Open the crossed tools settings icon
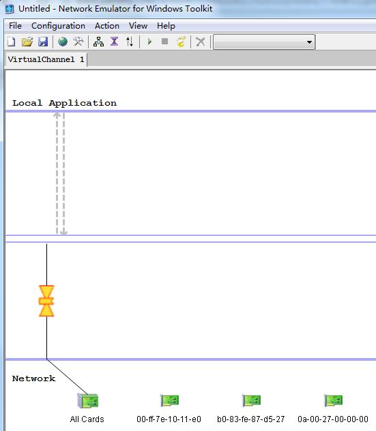The height and width of the screenshot is (431, 376). point(78,42)
